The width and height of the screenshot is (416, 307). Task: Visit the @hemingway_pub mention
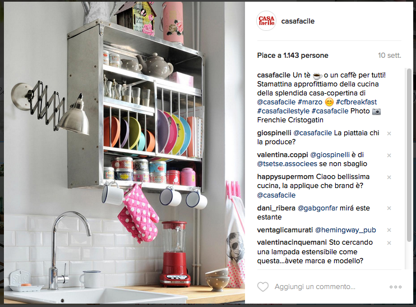click(345, 230)
